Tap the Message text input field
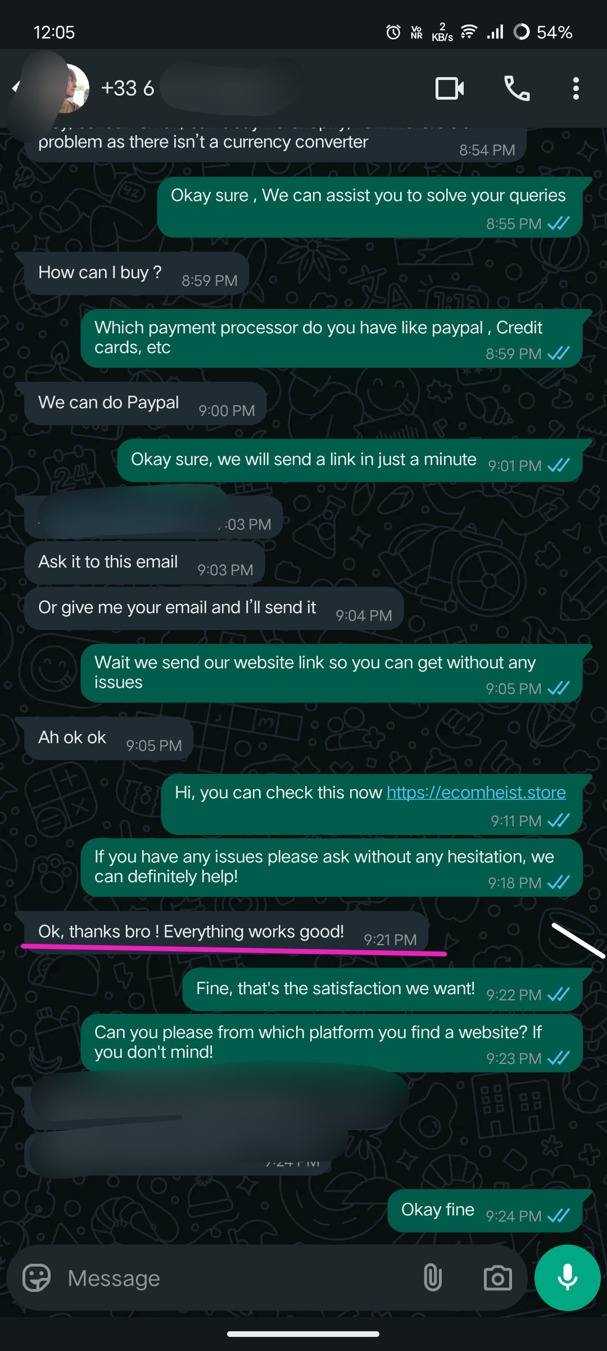This screenshot has height=1351, width=607. [x=236, y=1278]
